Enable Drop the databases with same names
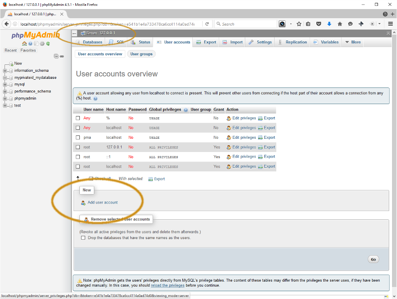Image resolution: width=397 pixels, height=299 pixels. 83,238
